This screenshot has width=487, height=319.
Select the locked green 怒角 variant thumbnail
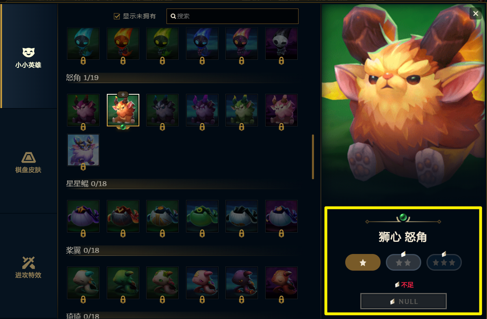(x=242, y=110)
